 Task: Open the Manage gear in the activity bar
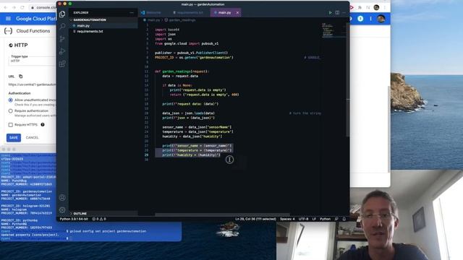tap(62, 210)
